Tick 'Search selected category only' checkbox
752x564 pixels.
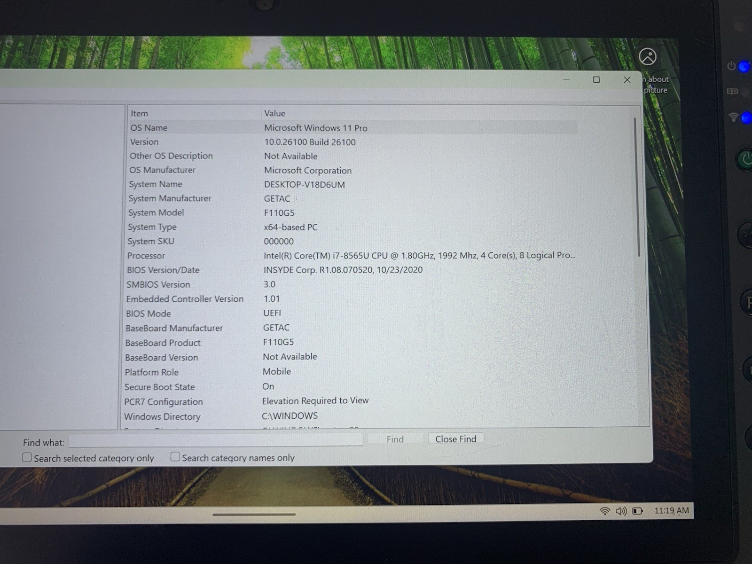coord(27,457)
